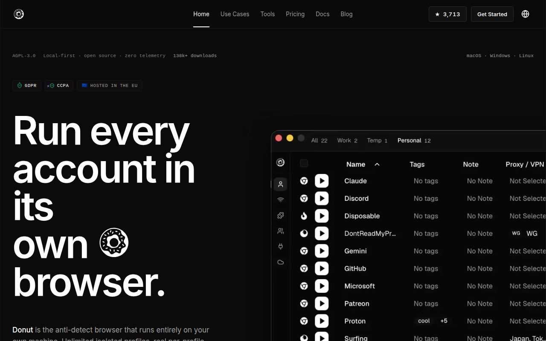Screen dimensions: 546x341
Task: Open Claude's Not Selected proxy dropdown
Action: [x=528, y=181]
